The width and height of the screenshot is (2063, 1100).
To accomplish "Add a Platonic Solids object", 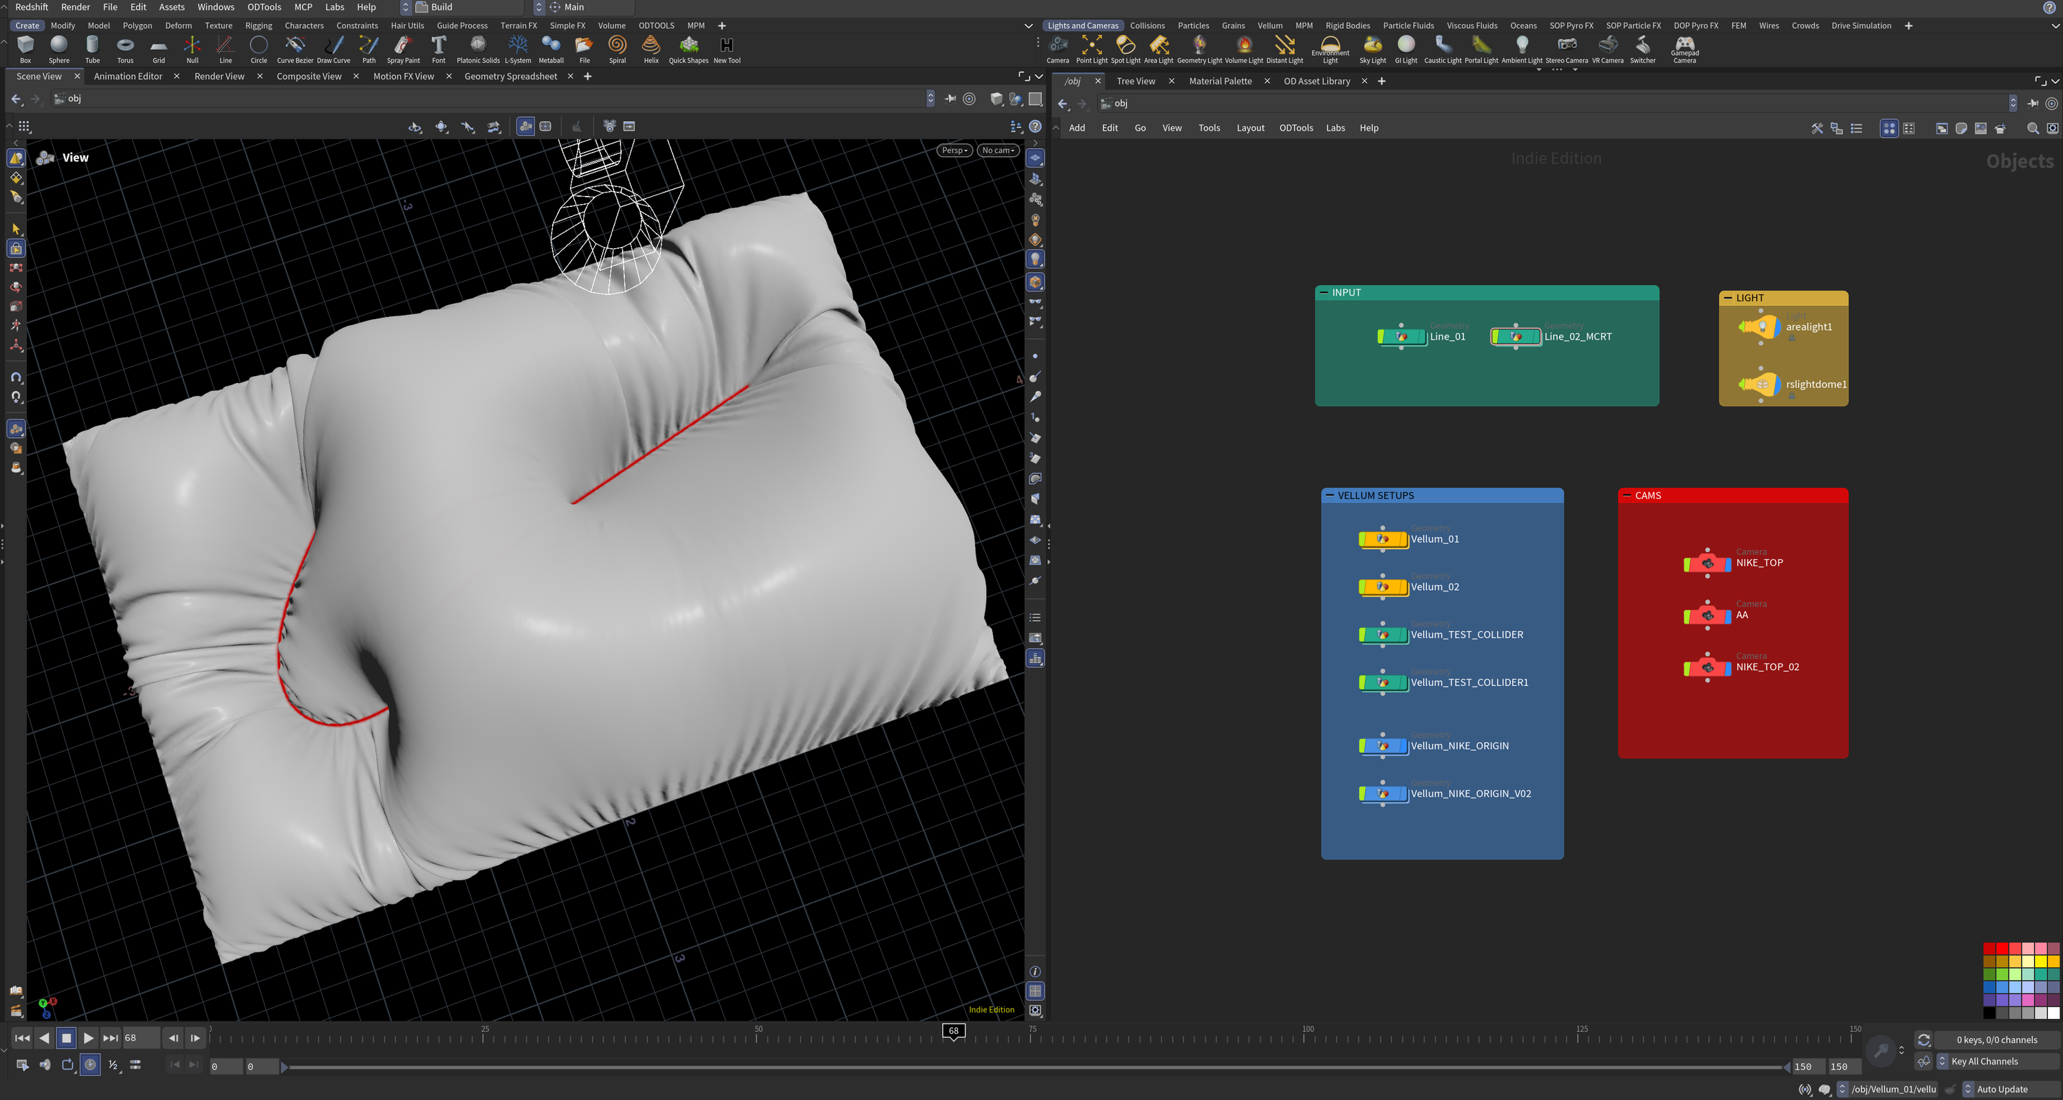I will [478, 49].
